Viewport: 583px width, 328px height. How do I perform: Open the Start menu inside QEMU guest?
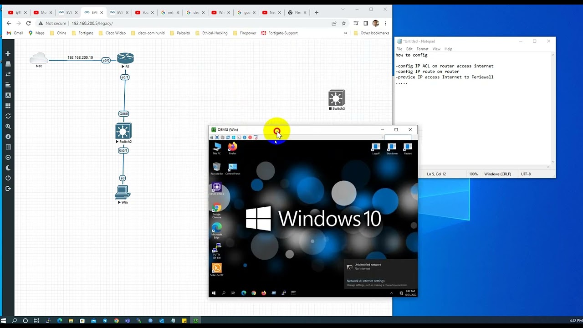coord(214,293)
